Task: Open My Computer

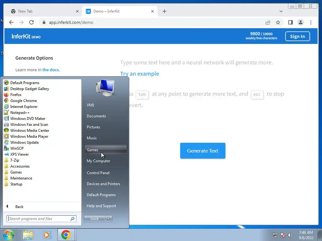Action: coord(98,161)
